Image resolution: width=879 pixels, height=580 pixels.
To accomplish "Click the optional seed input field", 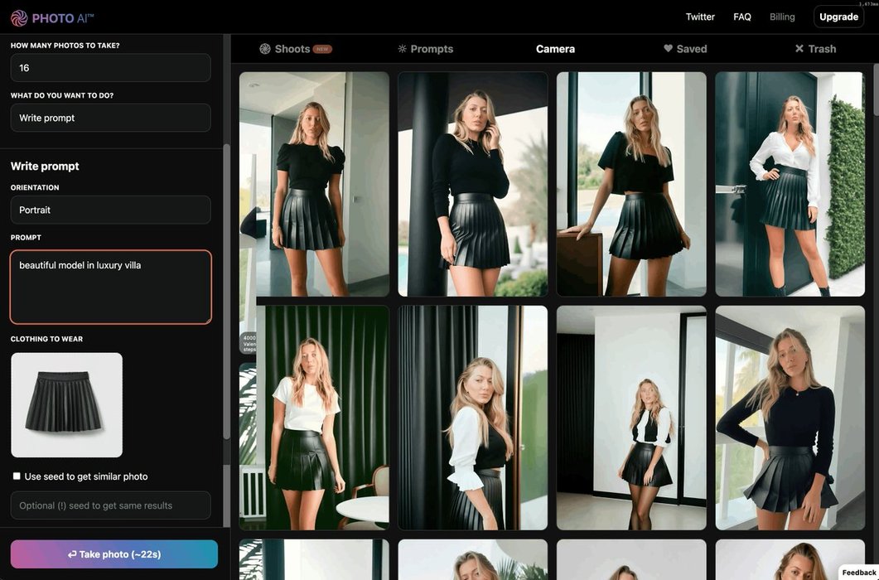I will click(x=110, y=505).
